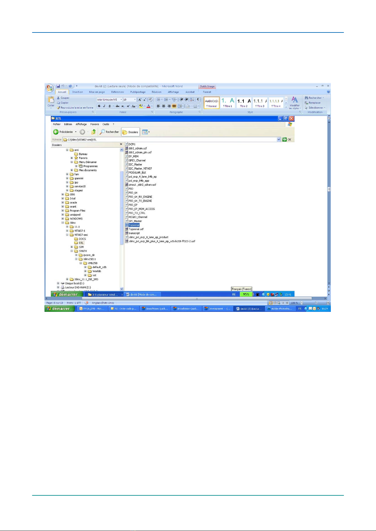Image resolution: width=376 pixels, height=531 pixels.
Task: Toggle the Dossiers pane button
Action: point(130,132)
